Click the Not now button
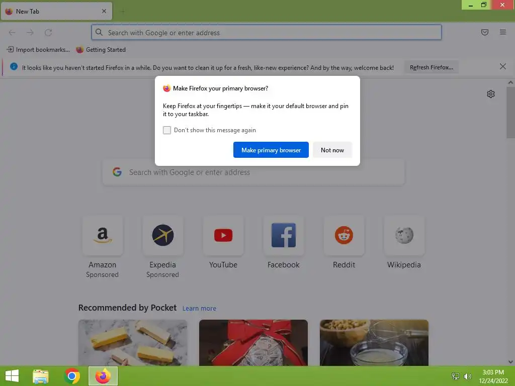The width and height of the screenshot is (515, 386). click(332, 150)
